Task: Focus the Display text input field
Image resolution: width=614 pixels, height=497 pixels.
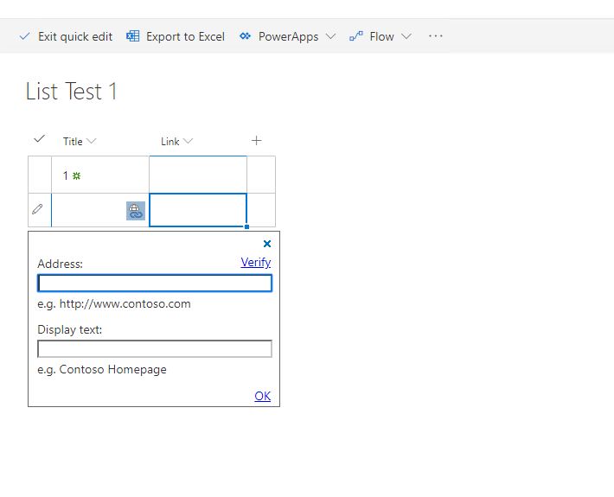Action: click(155, 348)
